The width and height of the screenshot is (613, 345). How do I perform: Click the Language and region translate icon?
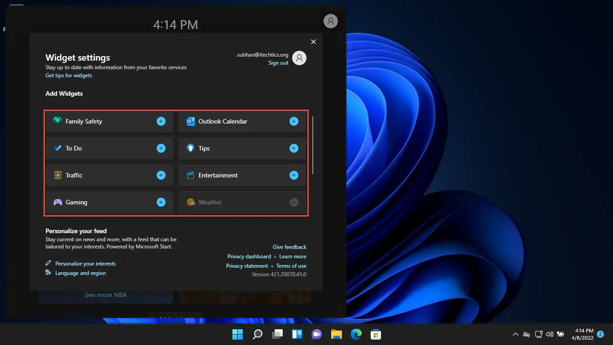point(48,273)
